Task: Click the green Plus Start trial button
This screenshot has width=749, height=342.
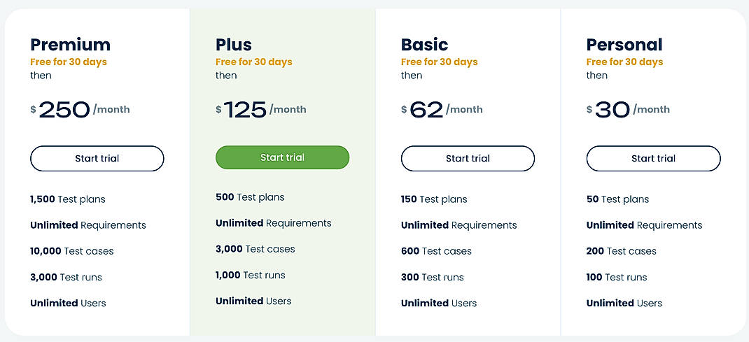Action: (x=282, y=157)
